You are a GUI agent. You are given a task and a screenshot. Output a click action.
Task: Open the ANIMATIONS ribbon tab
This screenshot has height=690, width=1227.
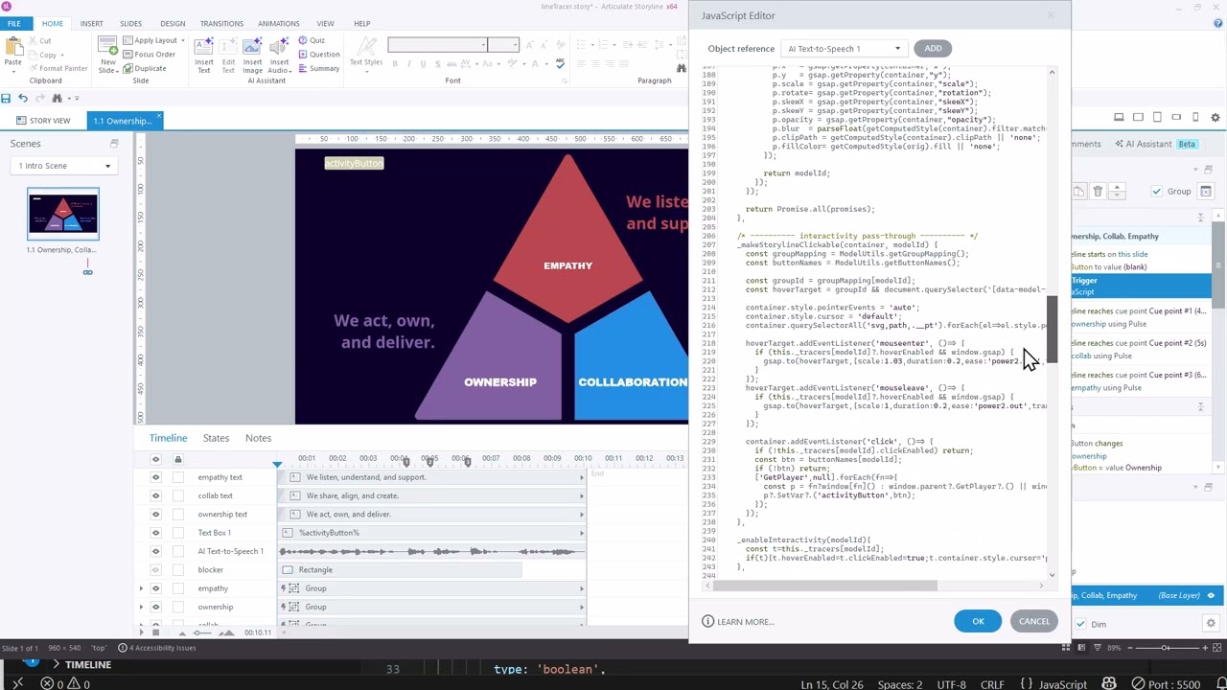pos(279,23)
